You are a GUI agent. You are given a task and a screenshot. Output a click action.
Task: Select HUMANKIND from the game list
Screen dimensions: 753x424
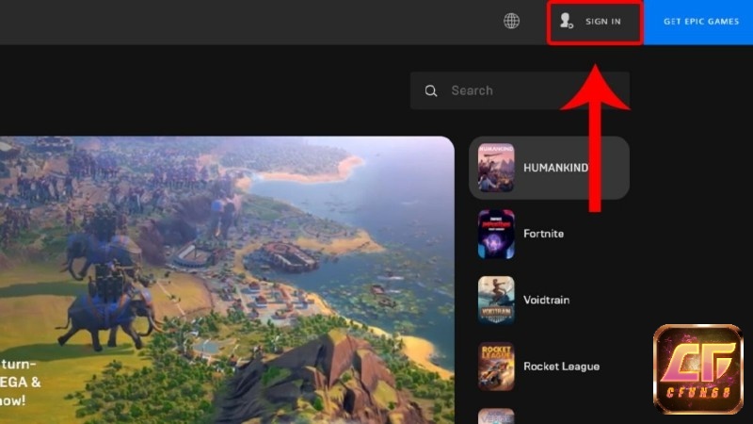[549, 168]
